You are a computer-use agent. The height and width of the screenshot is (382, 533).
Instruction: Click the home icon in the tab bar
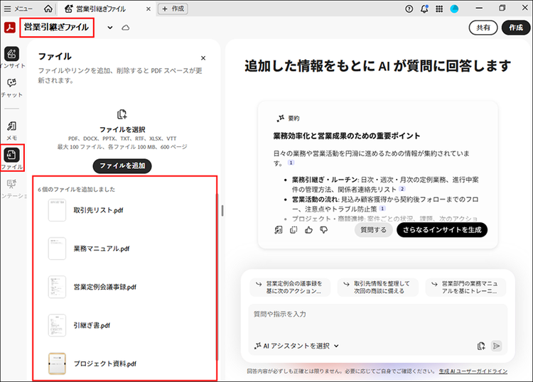click(48, 9)
